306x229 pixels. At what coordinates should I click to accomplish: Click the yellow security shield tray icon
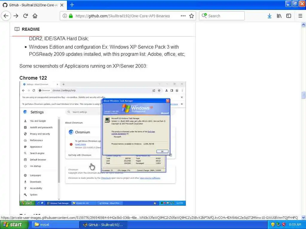273,225
